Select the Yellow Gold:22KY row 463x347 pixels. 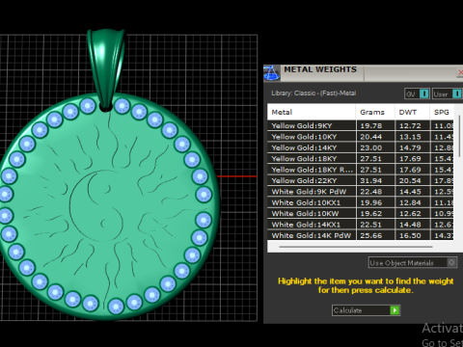[x=360, y=180]
